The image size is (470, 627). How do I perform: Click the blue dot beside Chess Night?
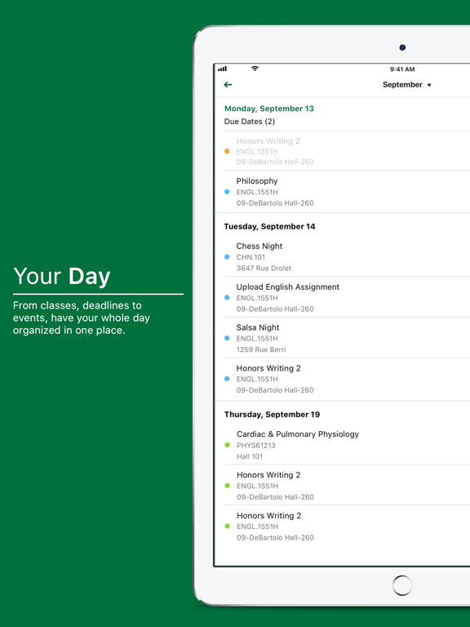coord(227,257)
